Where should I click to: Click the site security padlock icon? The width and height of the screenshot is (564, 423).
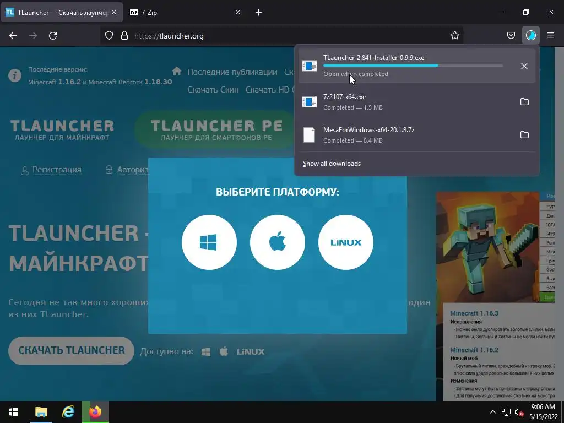[124, 36]
